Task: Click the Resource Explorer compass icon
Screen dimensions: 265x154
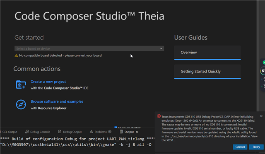Action: click(x=21, y=104)
